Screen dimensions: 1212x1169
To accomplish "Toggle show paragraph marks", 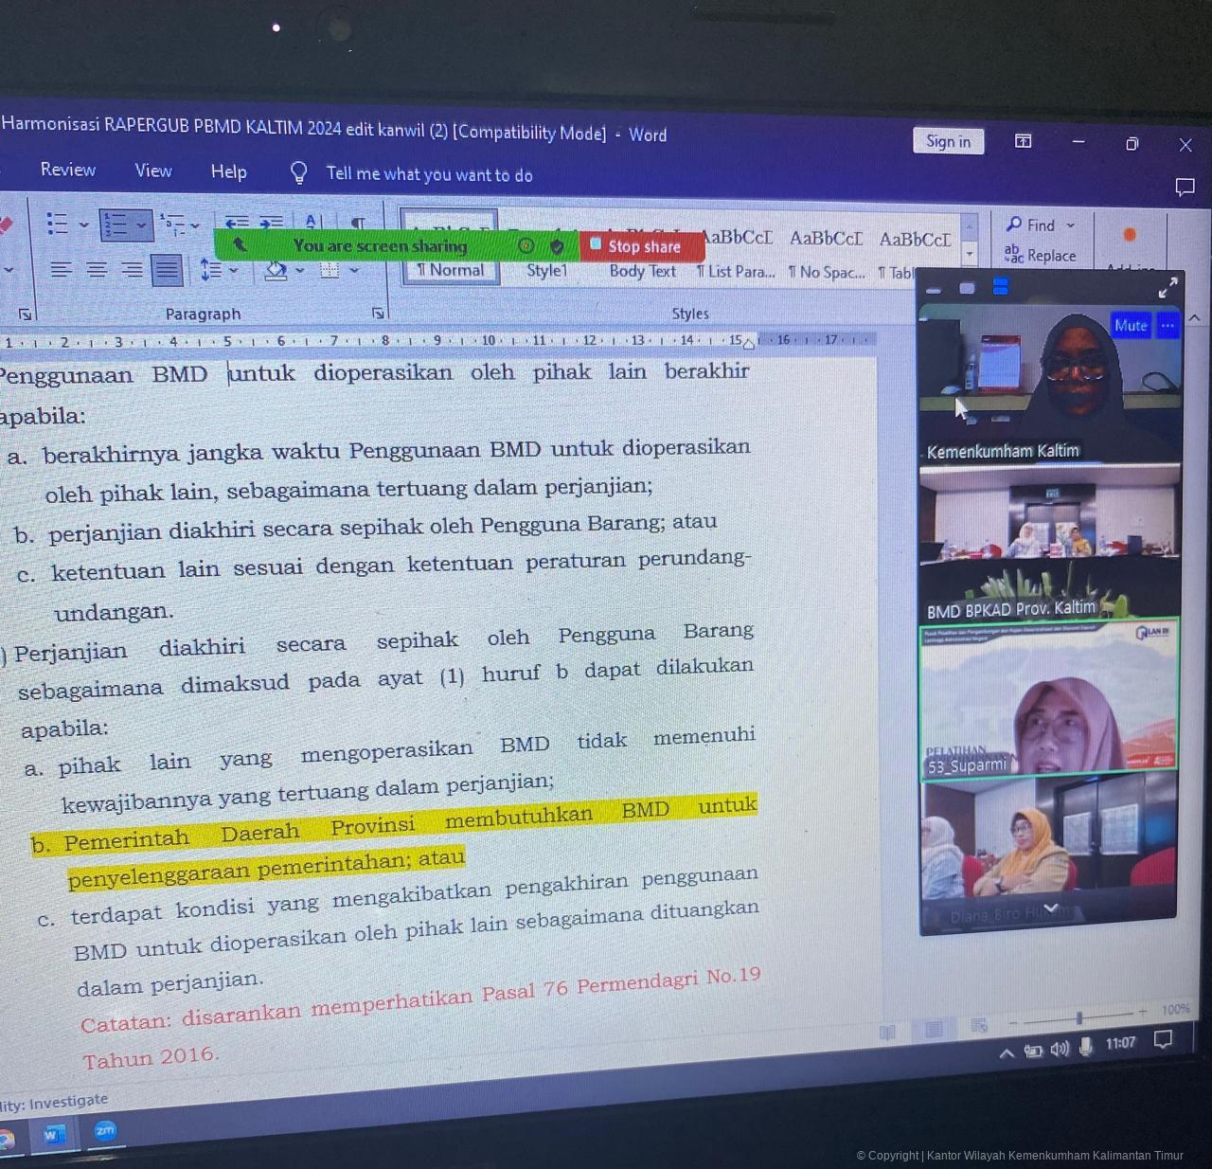I will 358,224.
